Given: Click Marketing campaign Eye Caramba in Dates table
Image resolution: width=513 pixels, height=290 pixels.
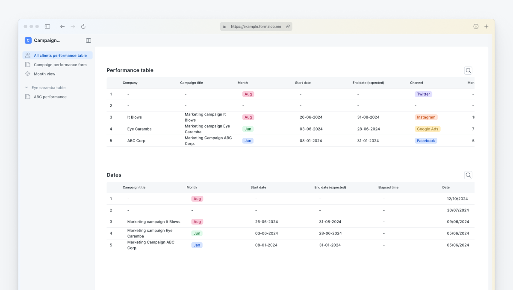Looking at the screenshot, I should 150,233.
